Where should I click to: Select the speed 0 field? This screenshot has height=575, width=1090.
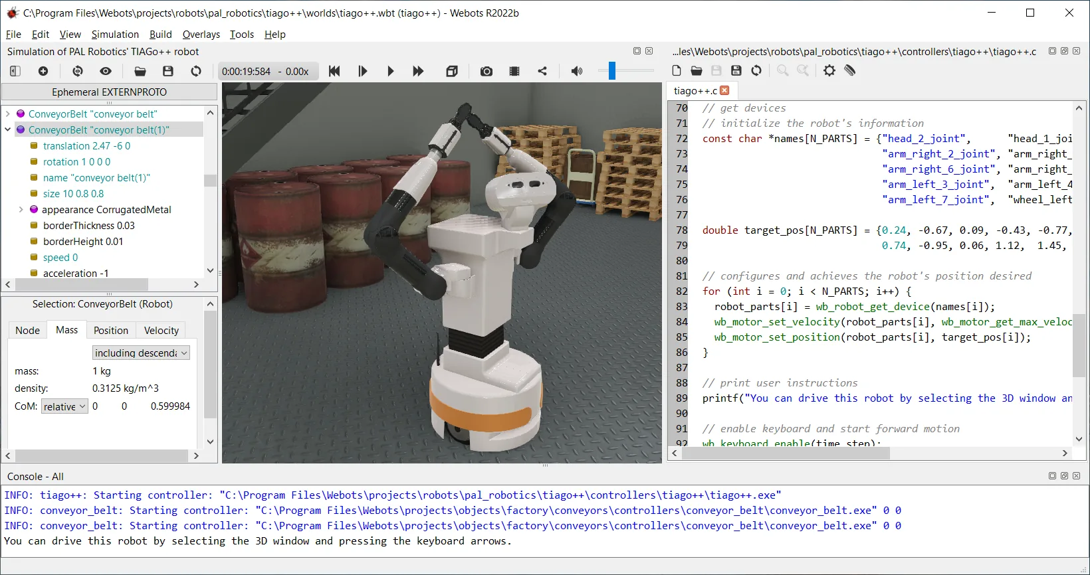click(x=60, y=258)
